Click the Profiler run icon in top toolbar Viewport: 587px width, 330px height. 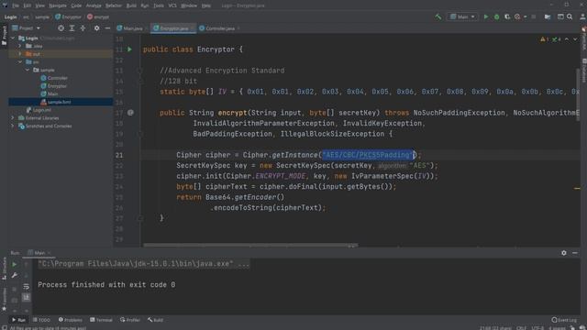click(517, 16)
